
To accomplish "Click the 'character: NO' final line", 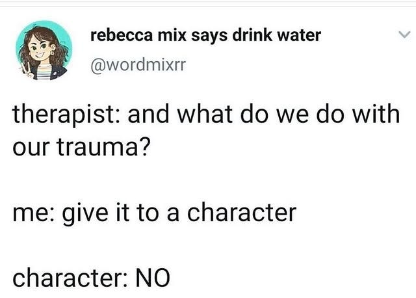I will point(91,278).
